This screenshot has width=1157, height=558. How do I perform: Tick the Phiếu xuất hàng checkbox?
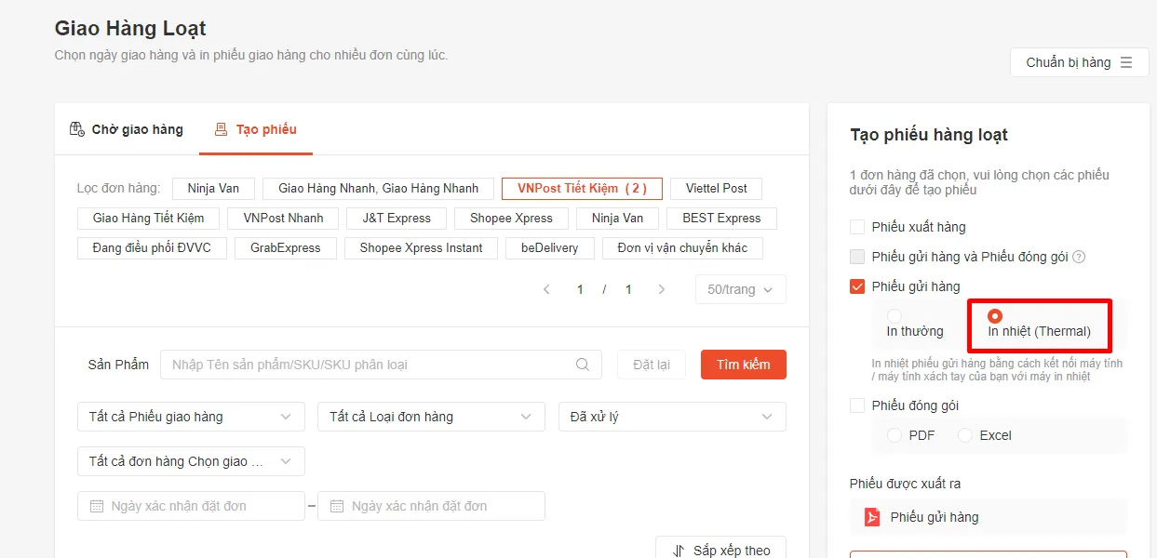pos(857,227)
